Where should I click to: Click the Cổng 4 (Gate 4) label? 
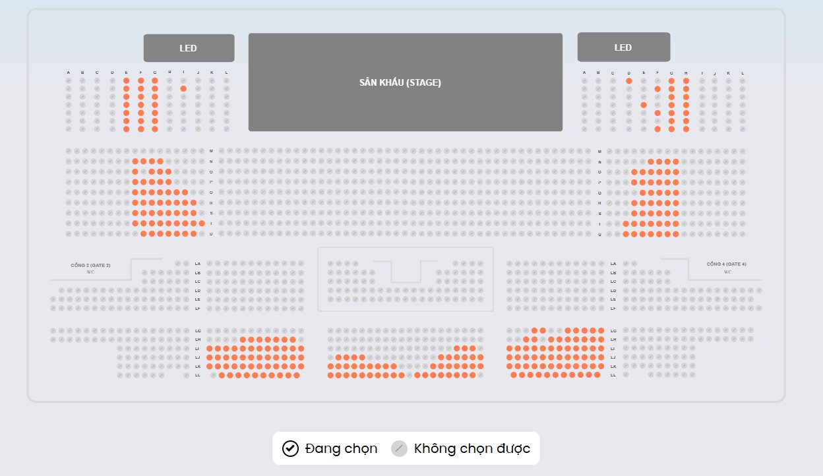click(727, 264)
